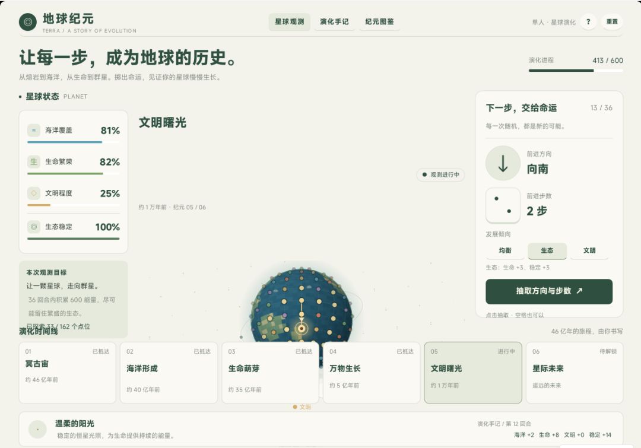This screenshot has height=448, width=641.
Task: Click the 海洋覆盖 blue progress bar
Action: coord(74,142)
